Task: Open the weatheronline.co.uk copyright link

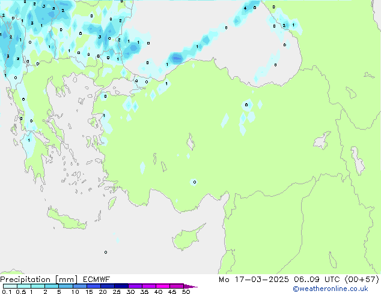Action: tap(331, 289)
